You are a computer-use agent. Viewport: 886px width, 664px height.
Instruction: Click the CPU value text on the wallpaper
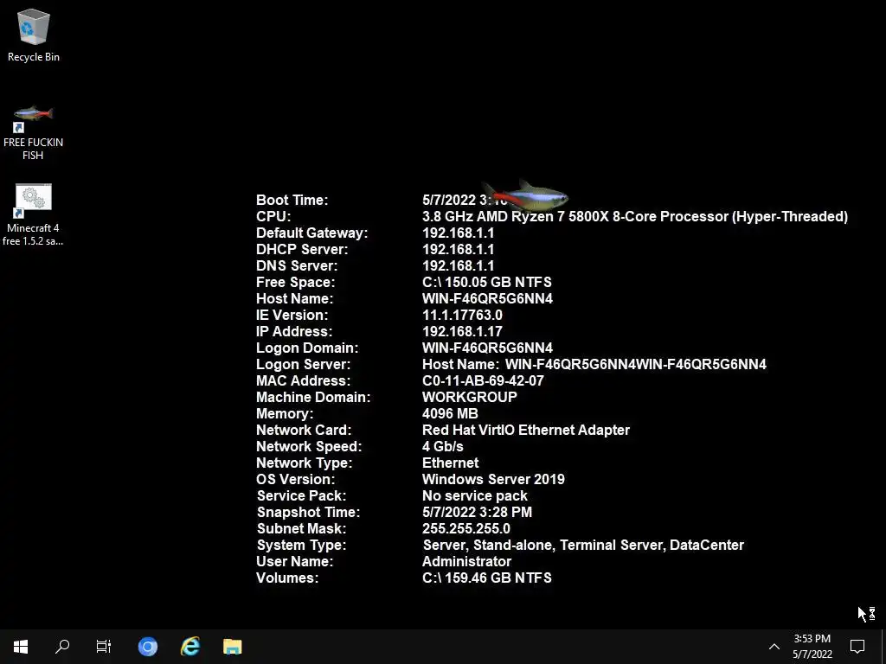(634, 217)
